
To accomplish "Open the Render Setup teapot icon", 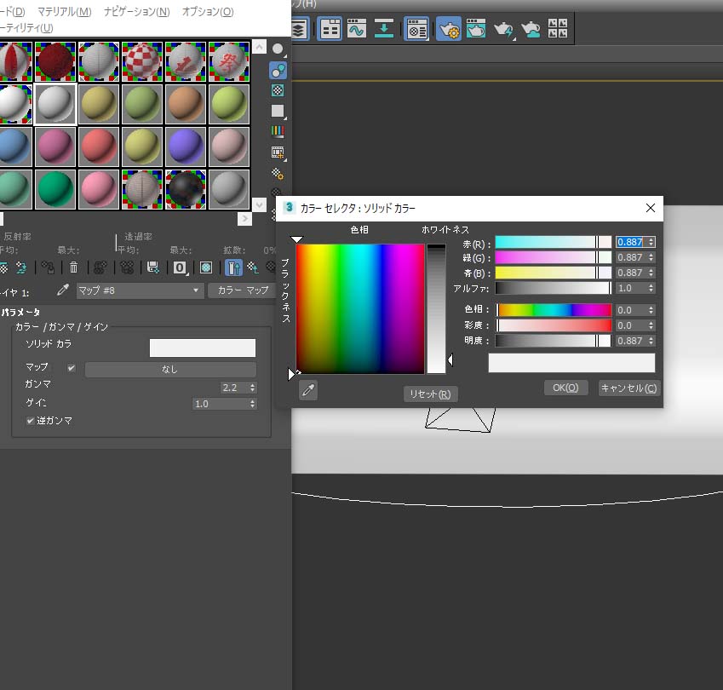I will (449, 30).
